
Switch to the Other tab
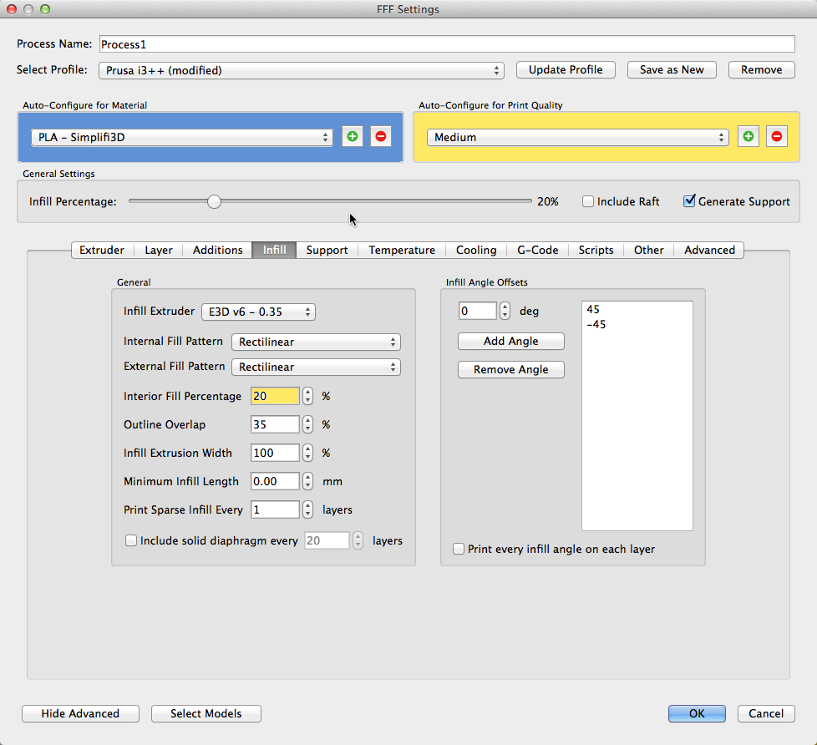pos(649,250)
